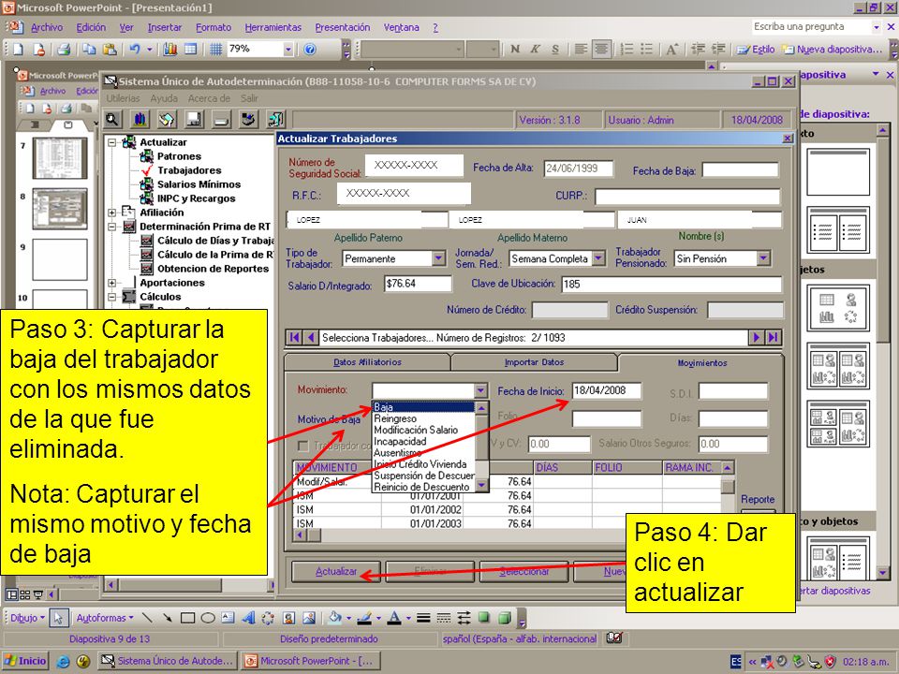Click the Font Color A icon
The image size is (899, 674).
click(x=394, y=618)
